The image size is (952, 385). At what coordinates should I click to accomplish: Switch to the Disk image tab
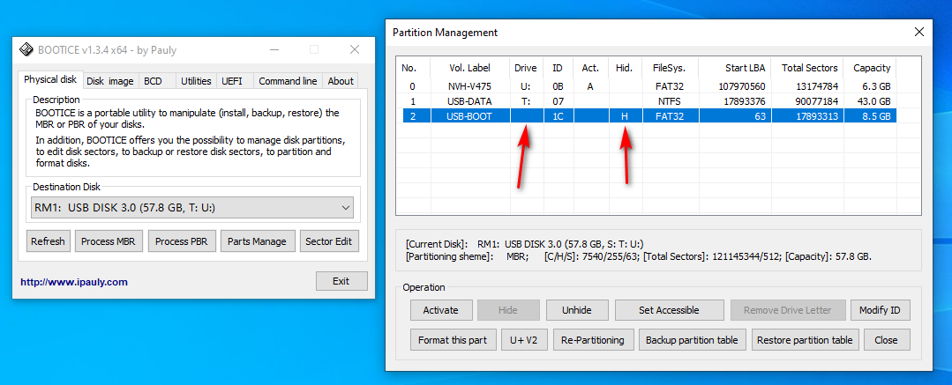click(x=110, y=81)
